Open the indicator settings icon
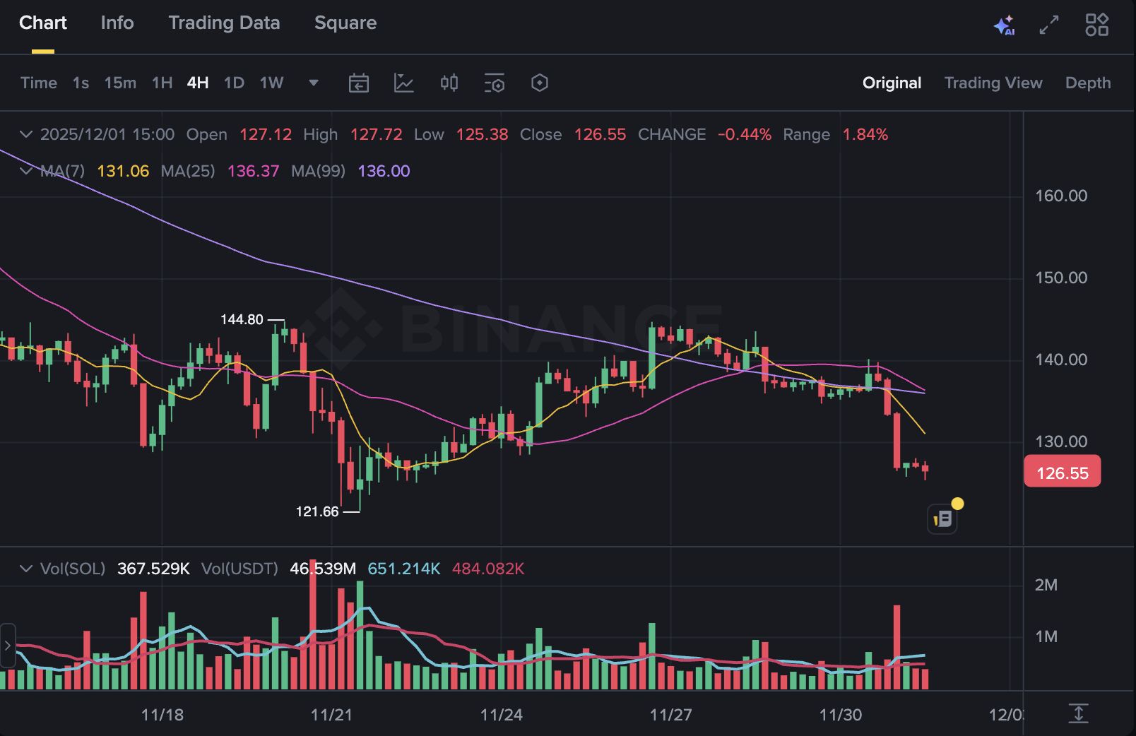The height and width of the screenshot is (736, 1136). tap(494, 83)
